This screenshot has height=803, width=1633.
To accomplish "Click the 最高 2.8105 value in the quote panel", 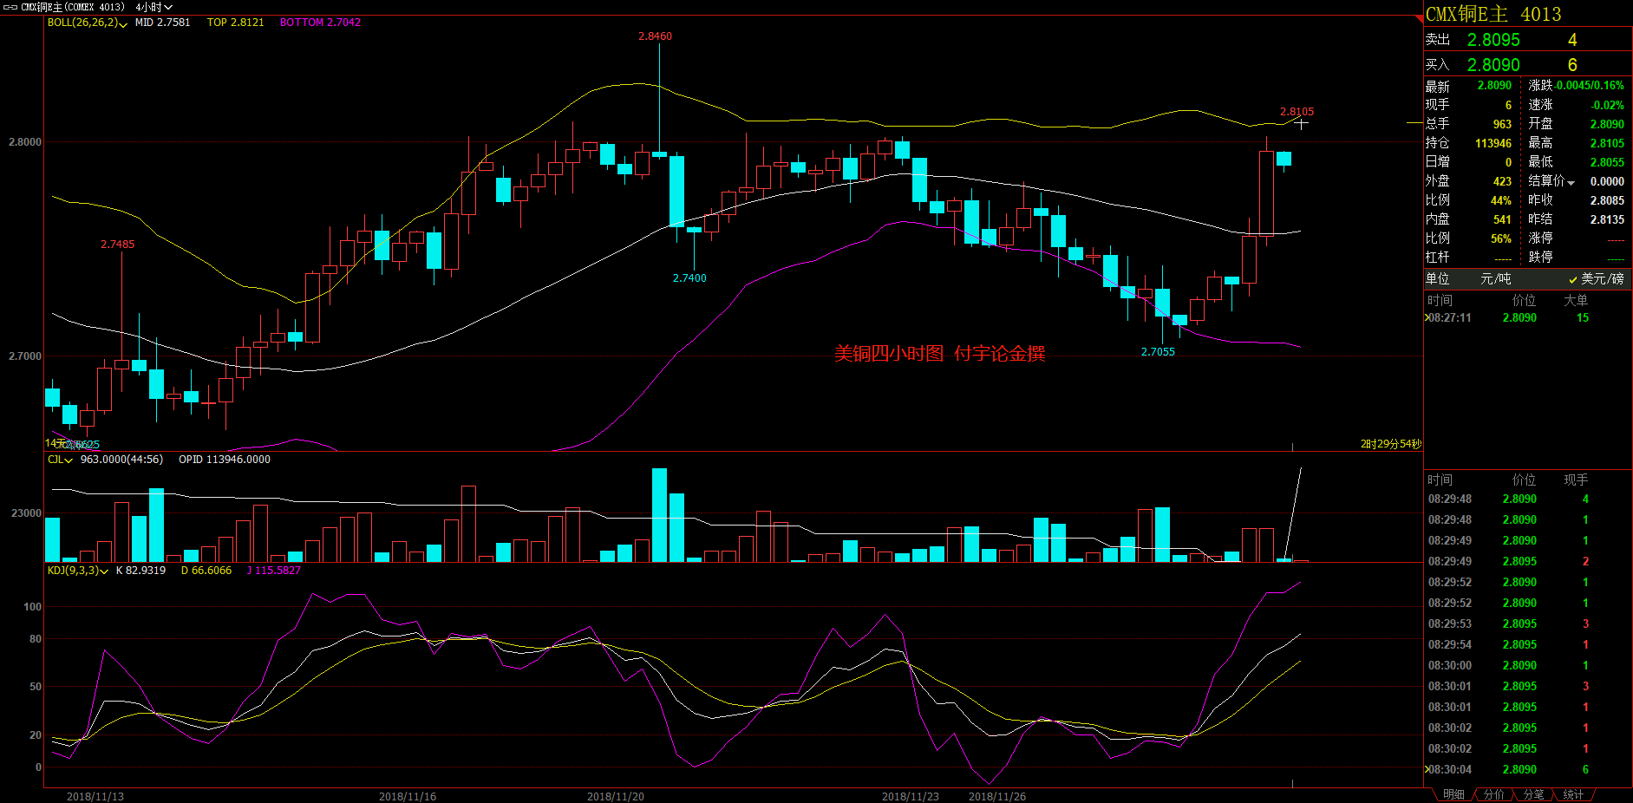I will click(1607, 143).
